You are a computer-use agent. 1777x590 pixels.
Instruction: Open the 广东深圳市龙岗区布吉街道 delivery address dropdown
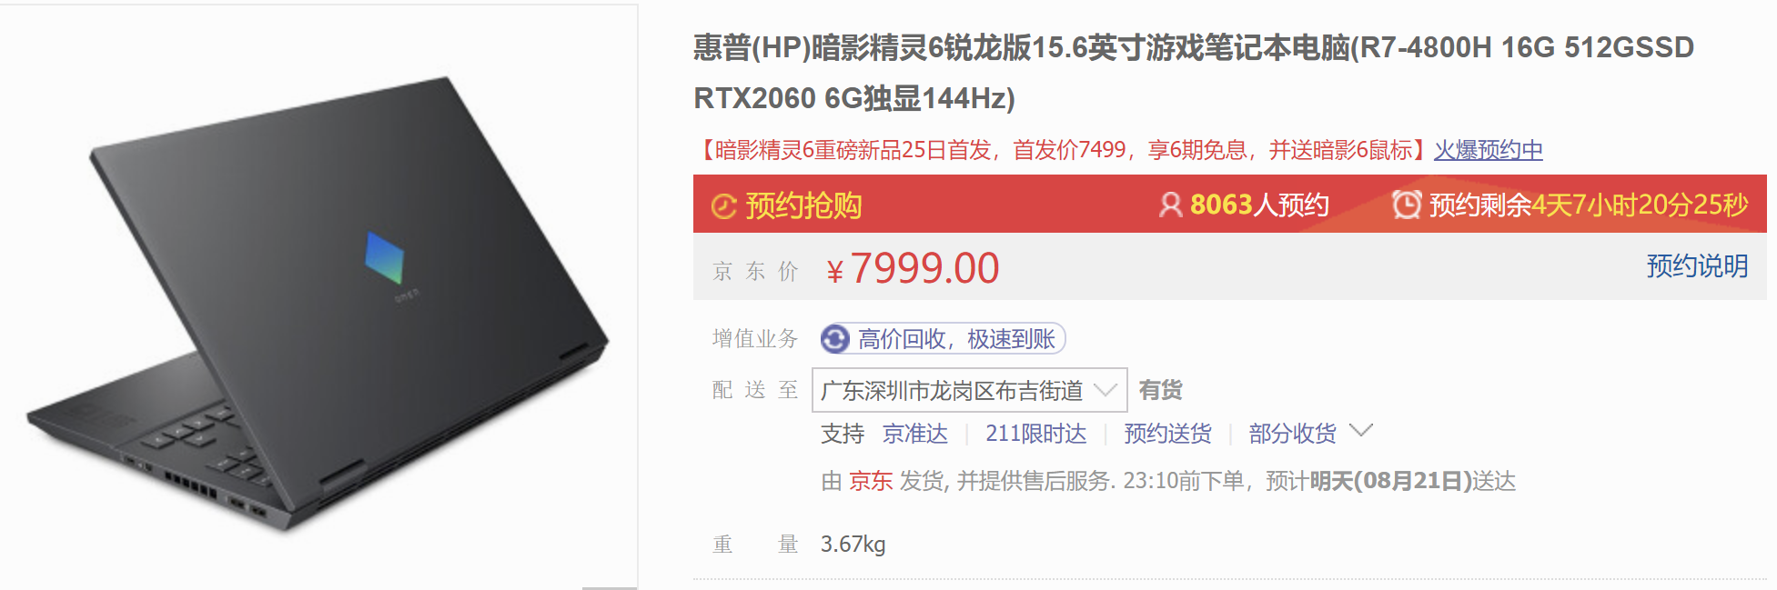(x=969, y=390)
